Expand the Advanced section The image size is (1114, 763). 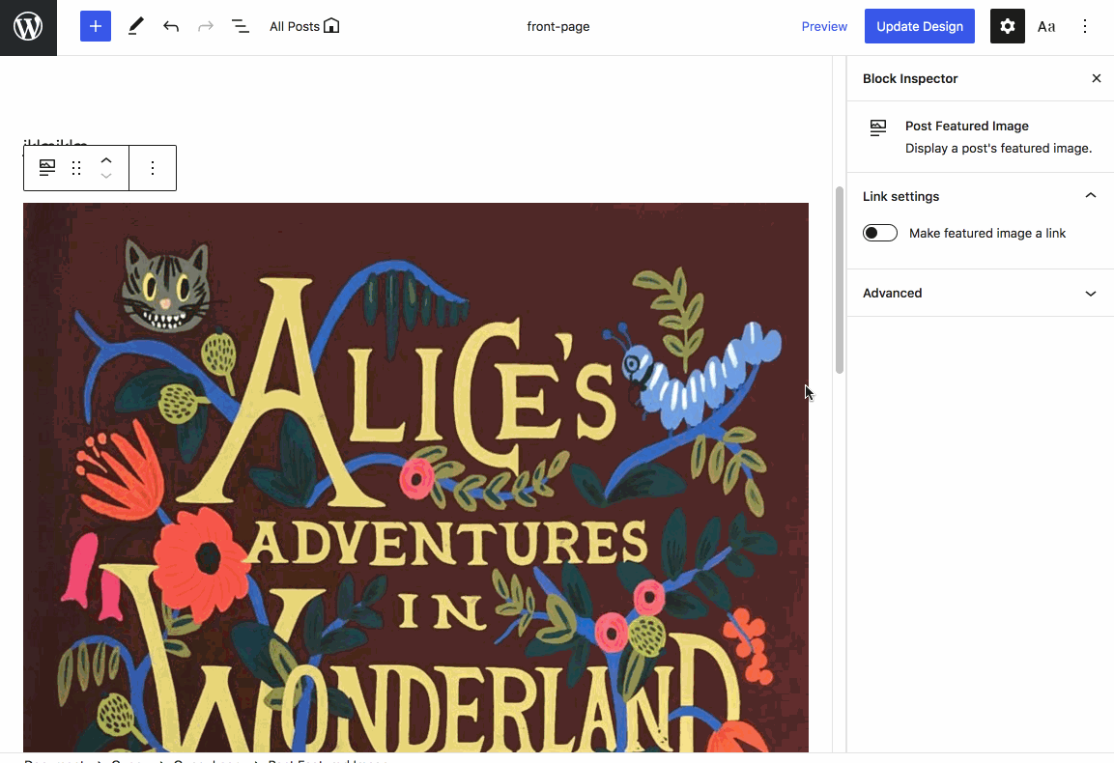tap(981, 293)
